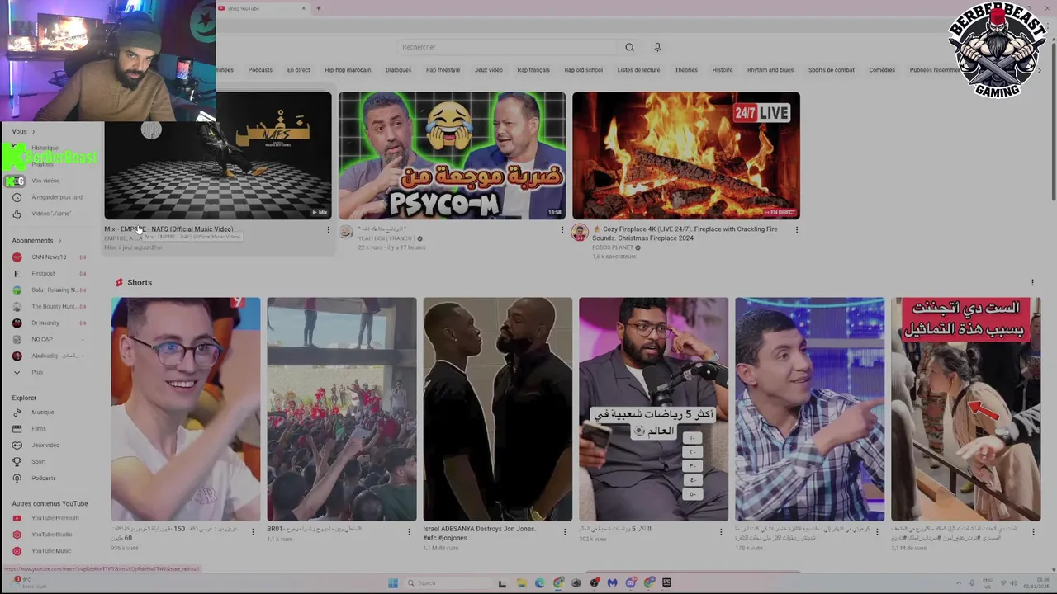1057x594 pixels.
Task: Open YouTube Studio icon
Action: [17, 535]
